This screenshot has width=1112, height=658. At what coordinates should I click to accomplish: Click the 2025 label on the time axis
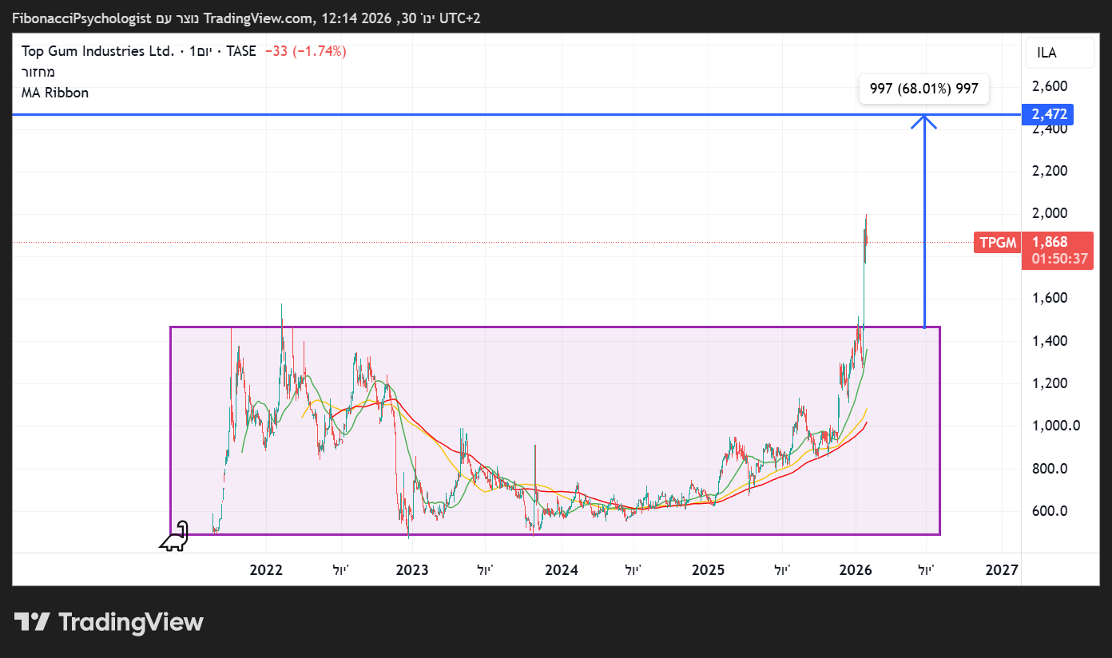tap(708, 570)
